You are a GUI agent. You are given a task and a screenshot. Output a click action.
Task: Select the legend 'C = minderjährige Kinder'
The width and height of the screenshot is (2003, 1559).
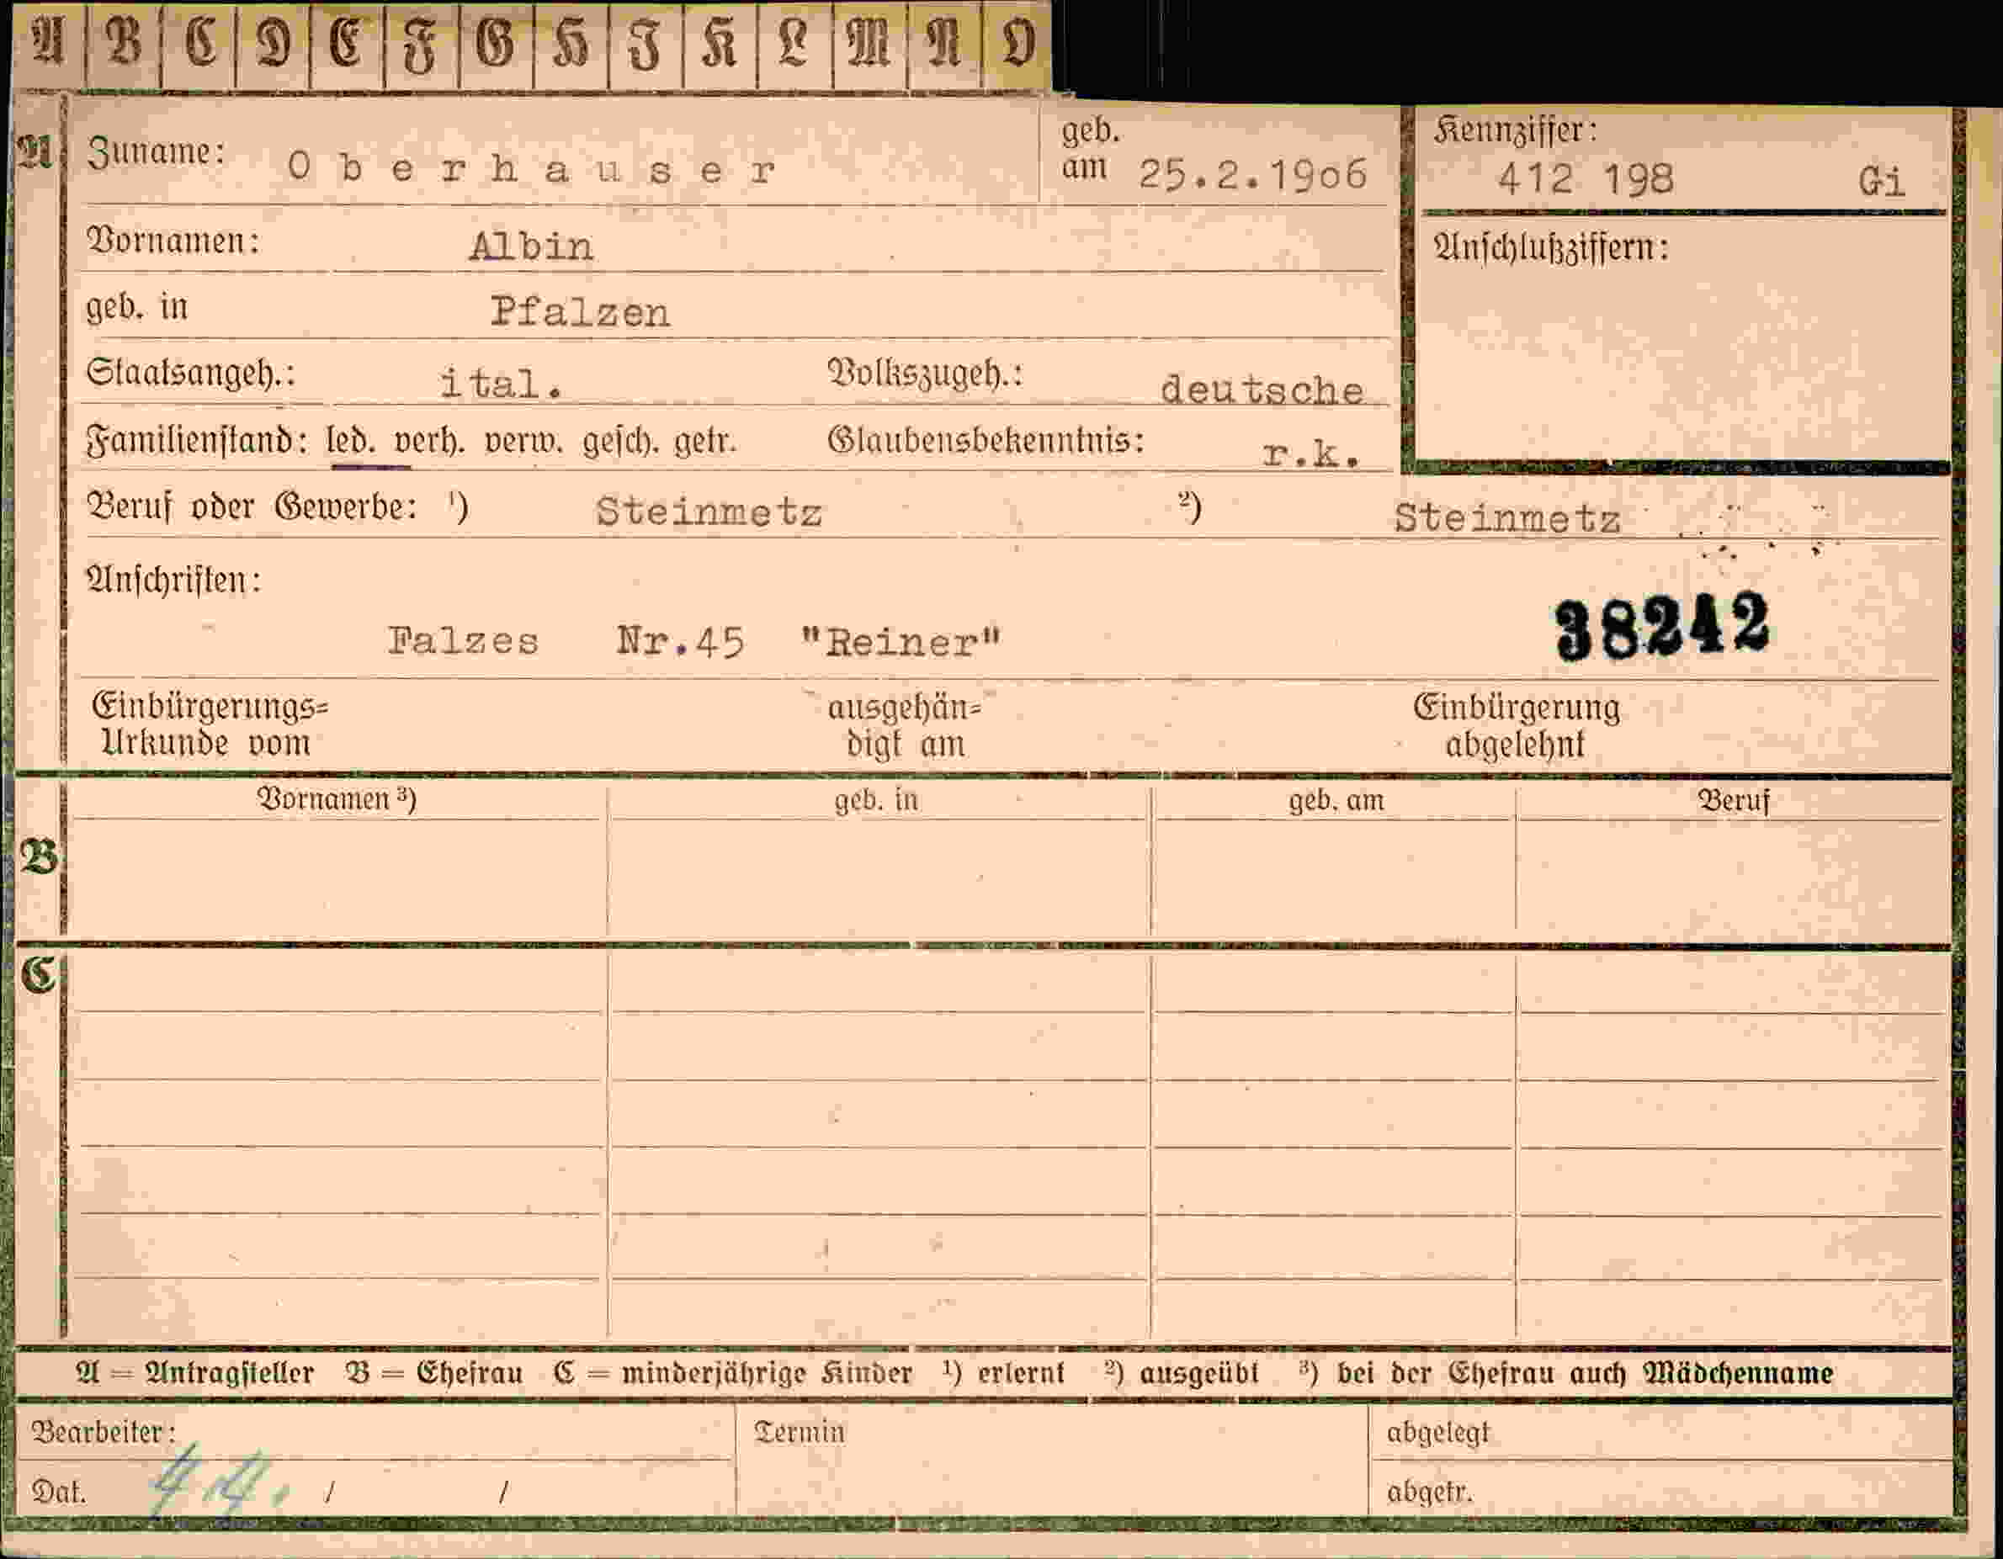click(x=733, y=1373)
